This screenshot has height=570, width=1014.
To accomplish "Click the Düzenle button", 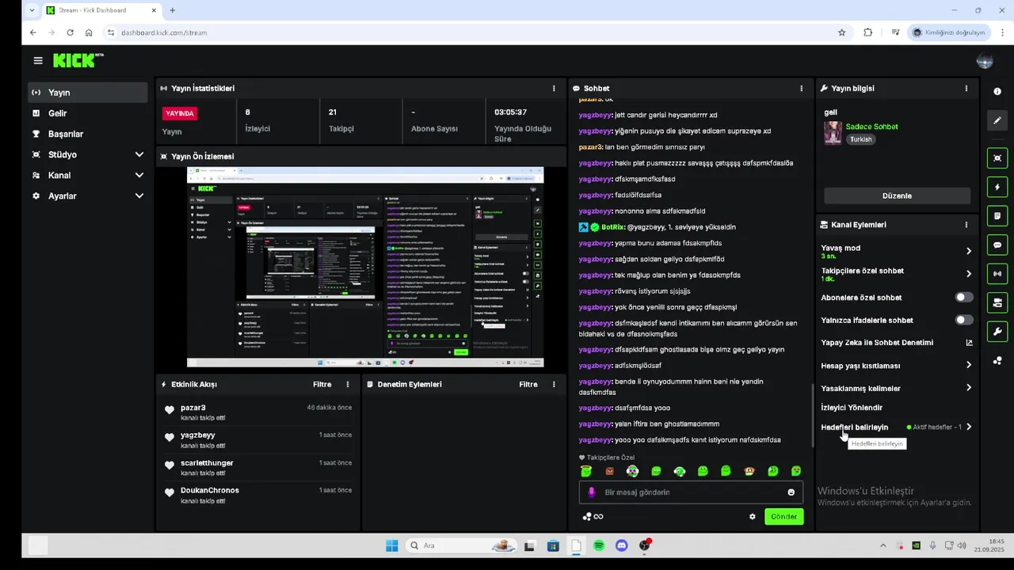I will (x=897, y=196).
